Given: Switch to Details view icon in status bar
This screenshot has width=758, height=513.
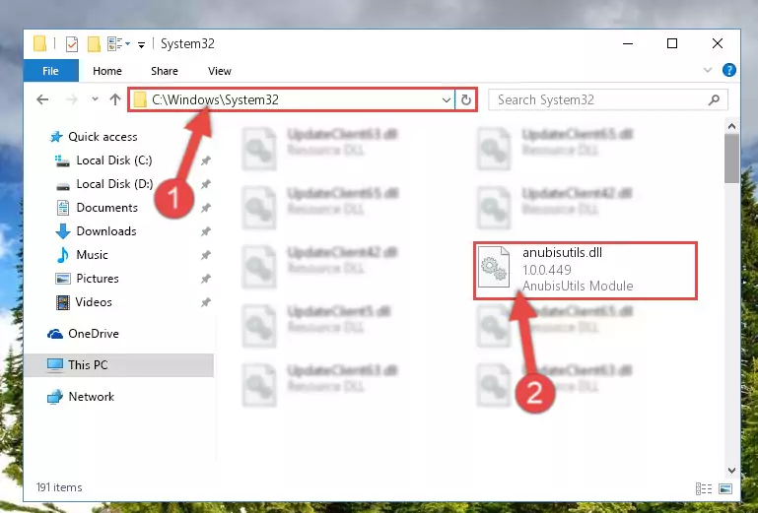Looking at the screenshot, I should click(704, 488).
